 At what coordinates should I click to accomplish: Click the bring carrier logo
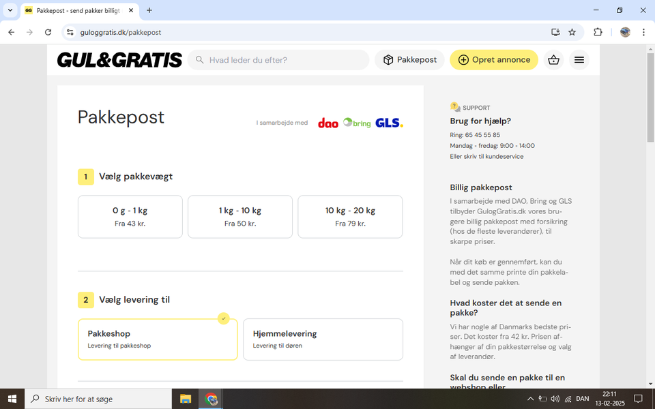tap(357, 123)
